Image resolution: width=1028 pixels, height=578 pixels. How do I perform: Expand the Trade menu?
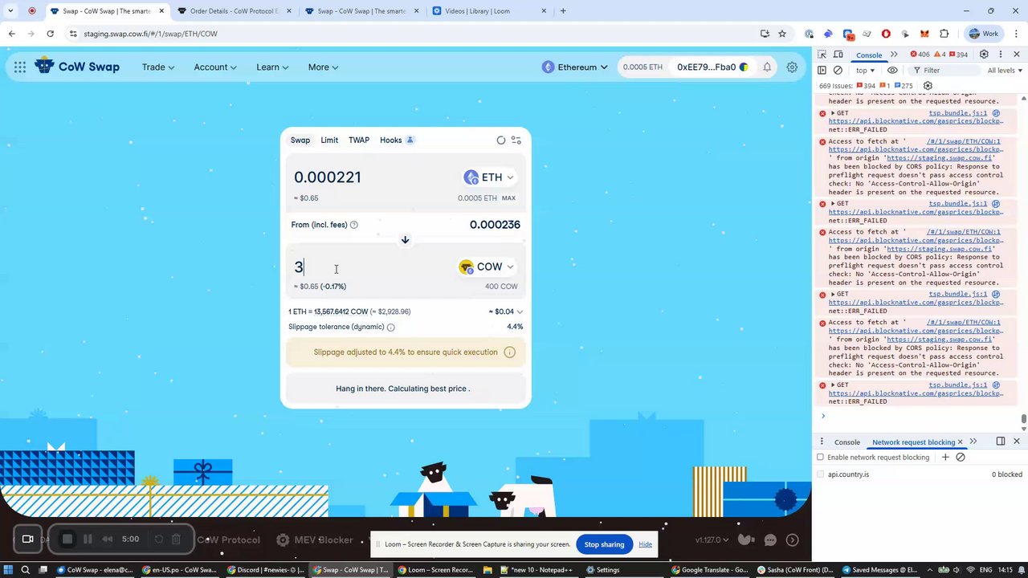(158, 67)
